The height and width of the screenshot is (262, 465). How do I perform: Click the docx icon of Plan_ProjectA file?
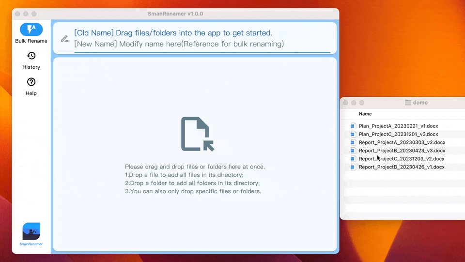click(x=353, y=126)
